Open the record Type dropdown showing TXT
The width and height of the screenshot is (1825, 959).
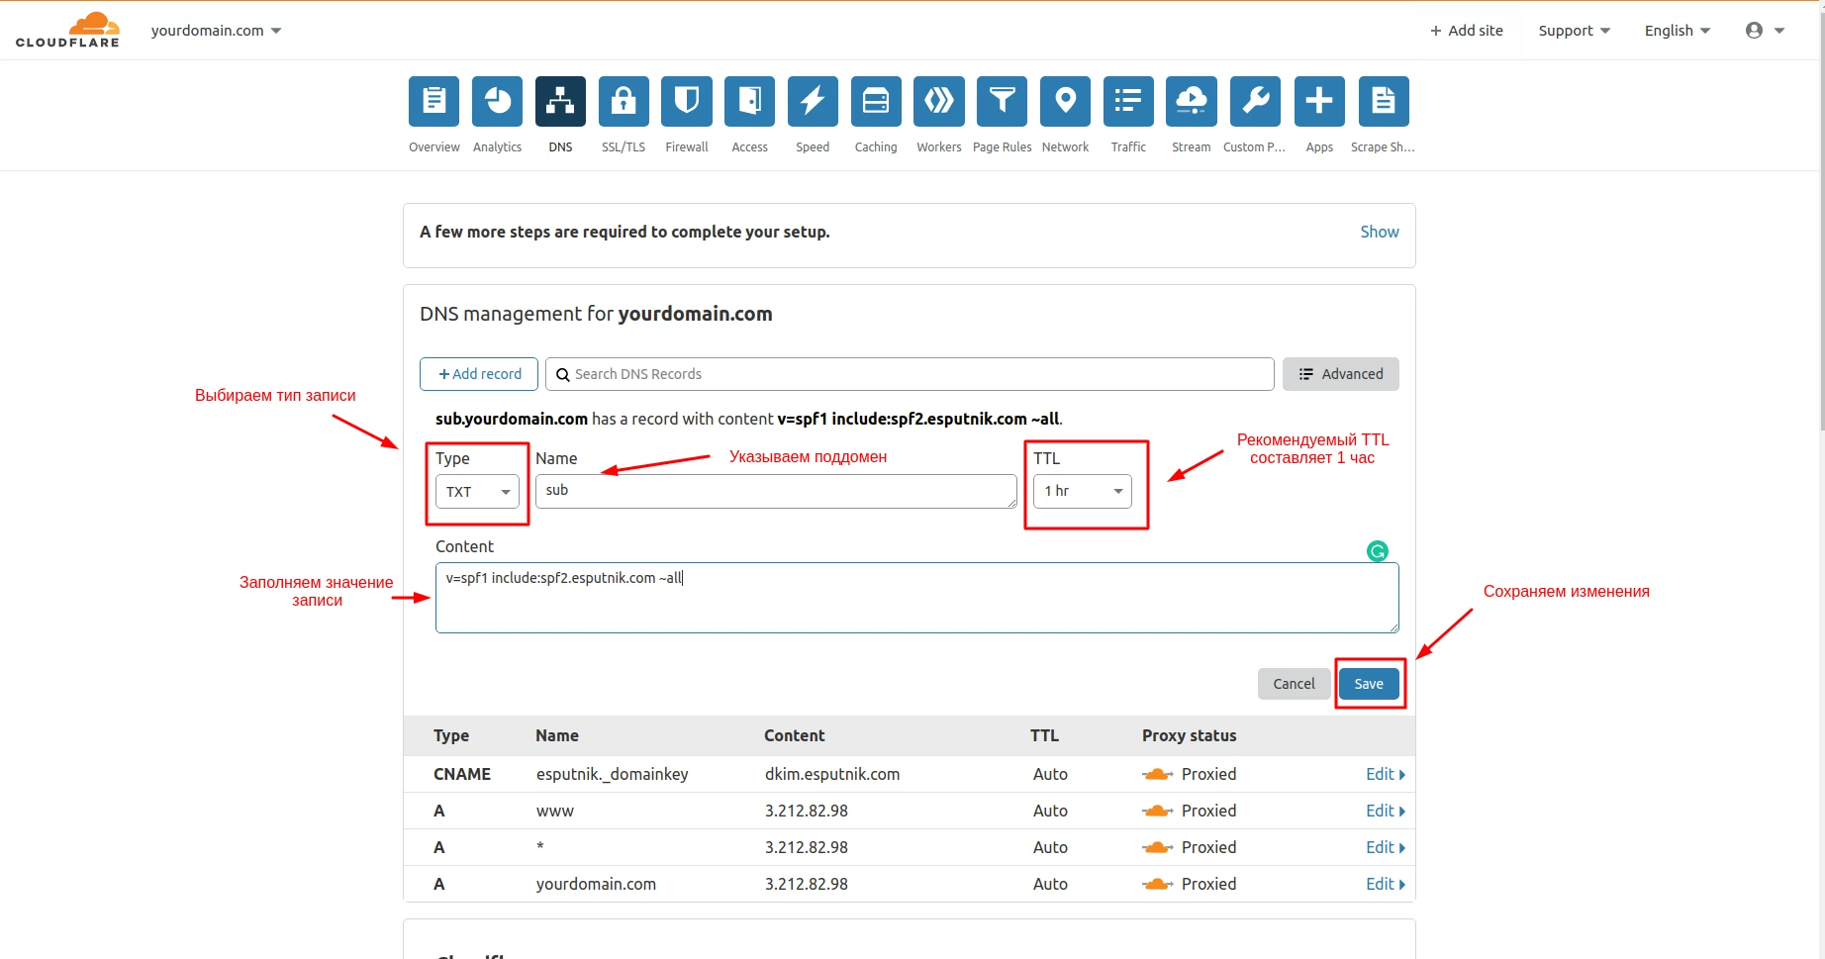point(477,492)
